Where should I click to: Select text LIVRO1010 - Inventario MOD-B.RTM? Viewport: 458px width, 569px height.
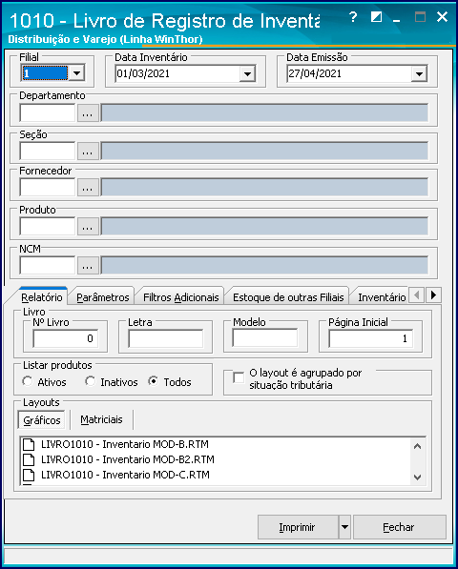[125, 444]
